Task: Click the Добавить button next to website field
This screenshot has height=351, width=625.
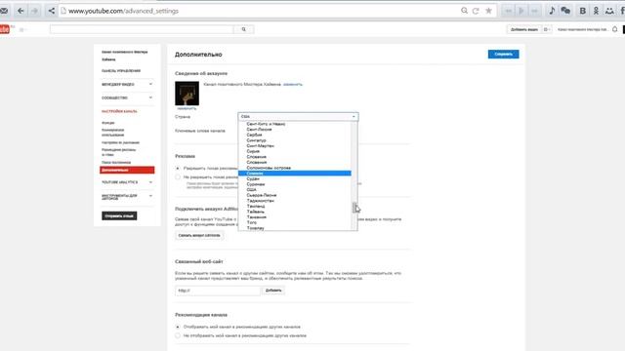Action: click(x=273, y=291)
